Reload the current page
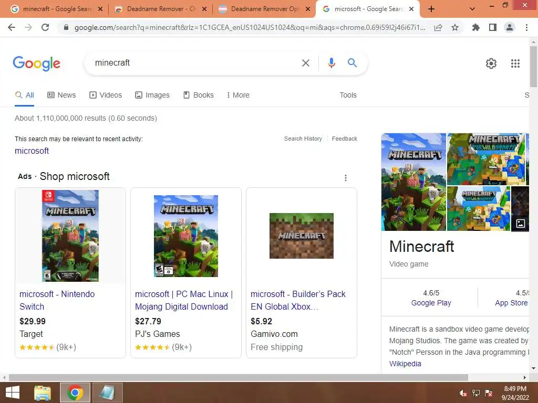538x403 pixels. tap(45, 27)
